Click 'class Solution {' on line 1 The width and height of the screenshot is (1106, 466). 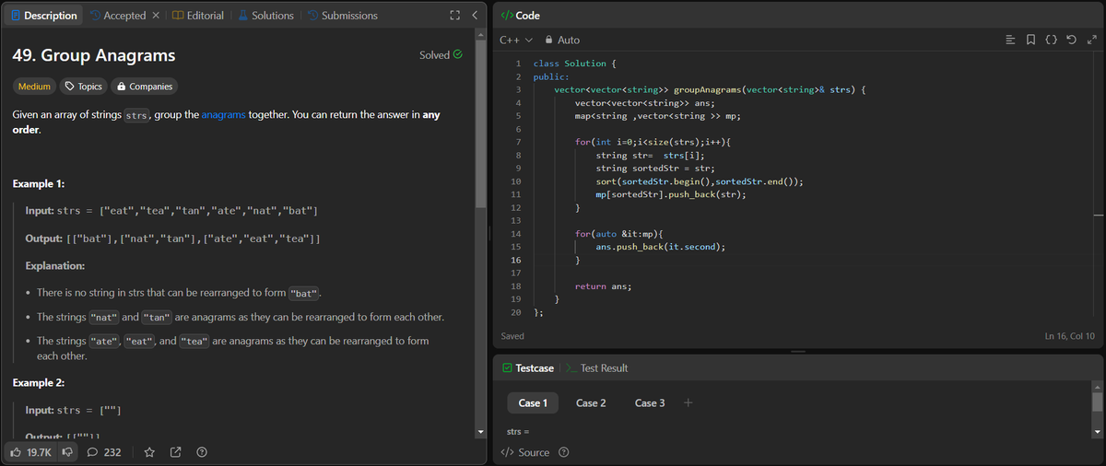pyautogui.click(x=574, y=64)
